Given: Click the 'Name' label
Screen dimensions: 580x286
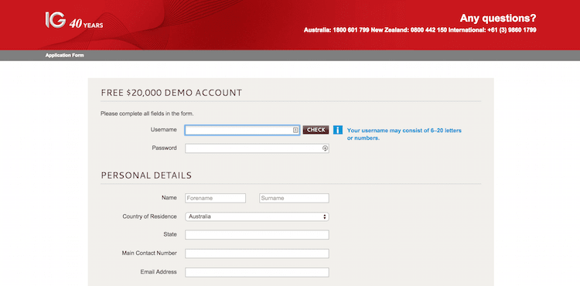Looking at the screenshot, I should pyautogui.click(x=169, y=198).
